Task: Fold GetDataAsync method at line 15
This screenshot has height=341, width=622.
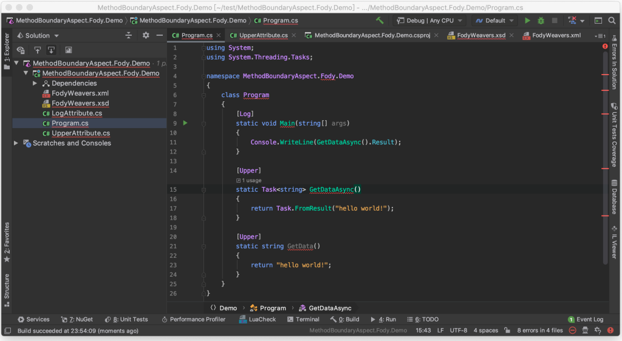Action: coord(203,190)
